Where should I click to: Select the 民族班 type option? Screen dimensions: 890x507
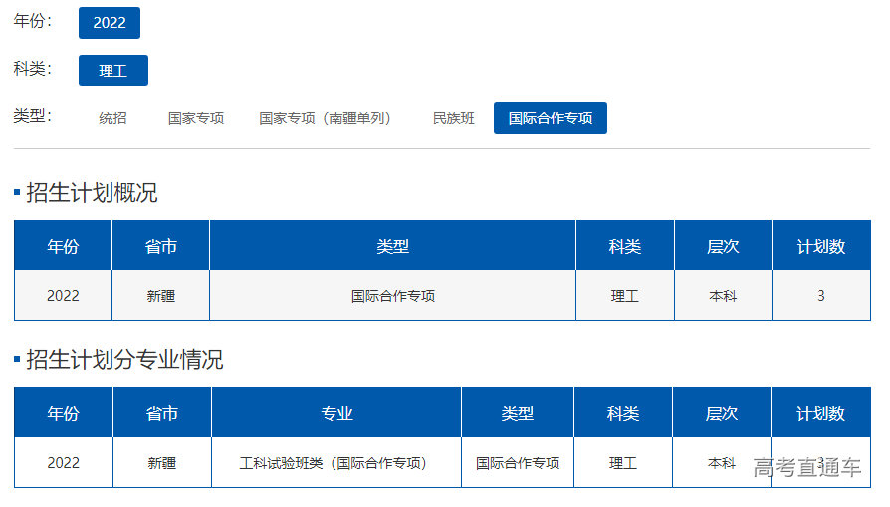tap(454, 118)
